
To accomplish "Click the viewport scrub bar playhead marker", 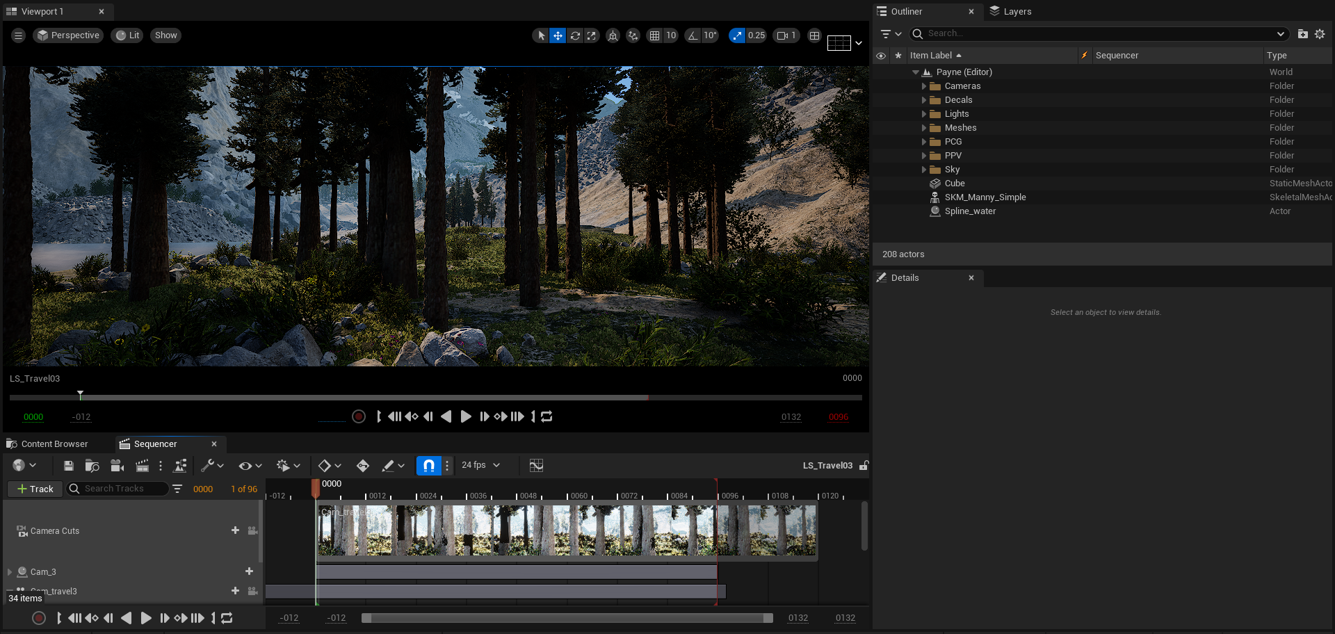I will [x=81, y=395].
